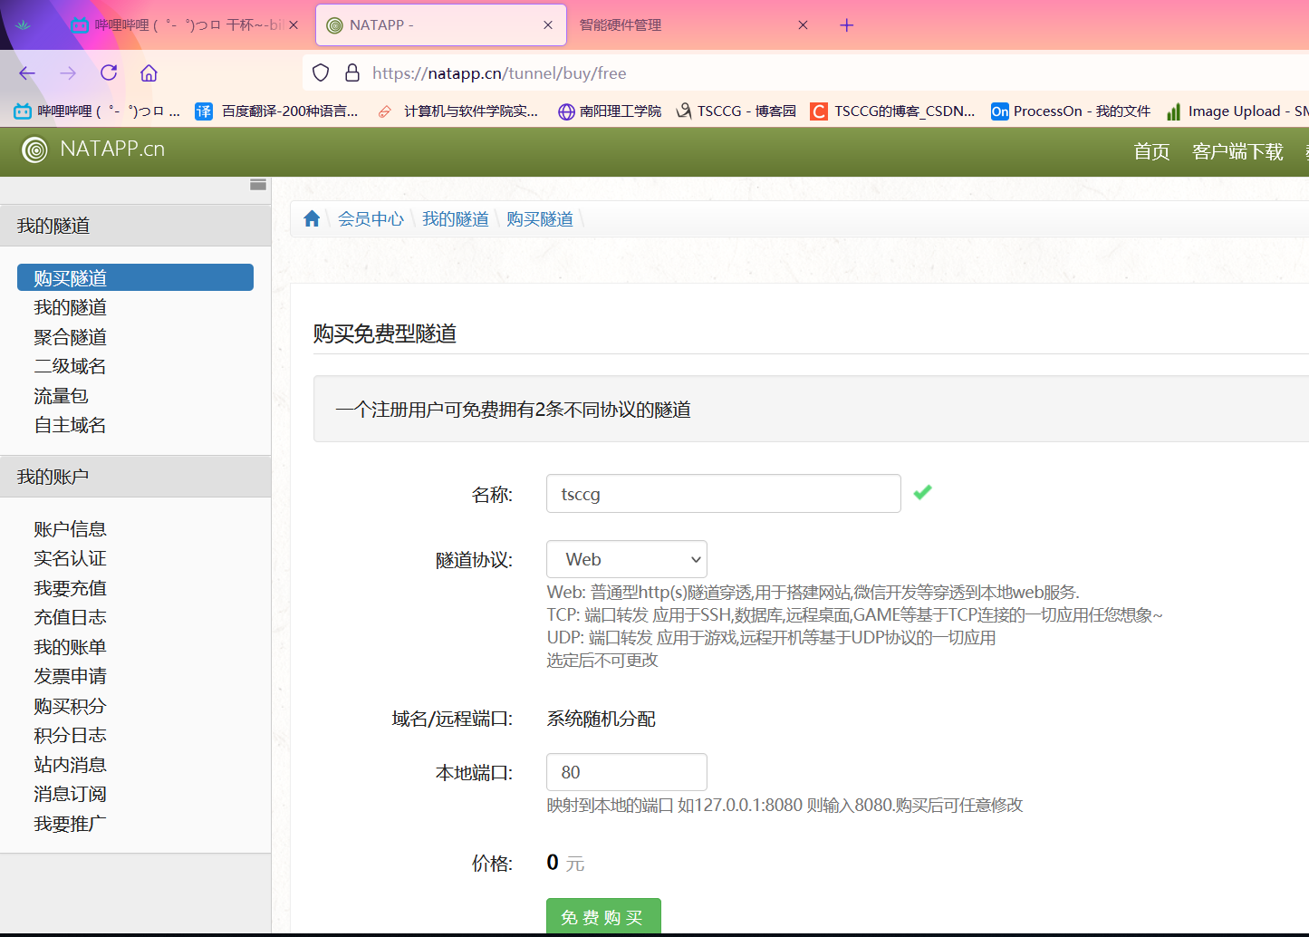
Task: Open 二级域名 in sidebar
Action: (70, 366)
